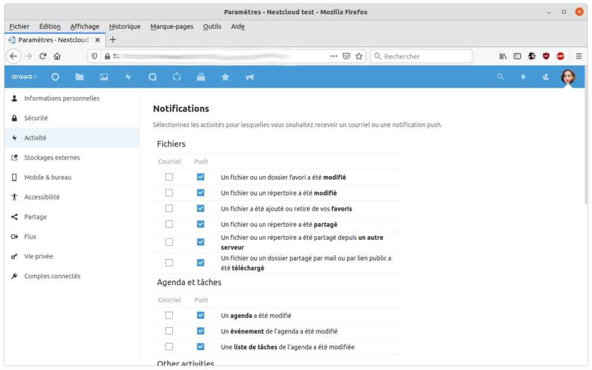Viewport: 592px width, 370px height.
Task: Go back with the browser back arrow
Action: point(14,56)
